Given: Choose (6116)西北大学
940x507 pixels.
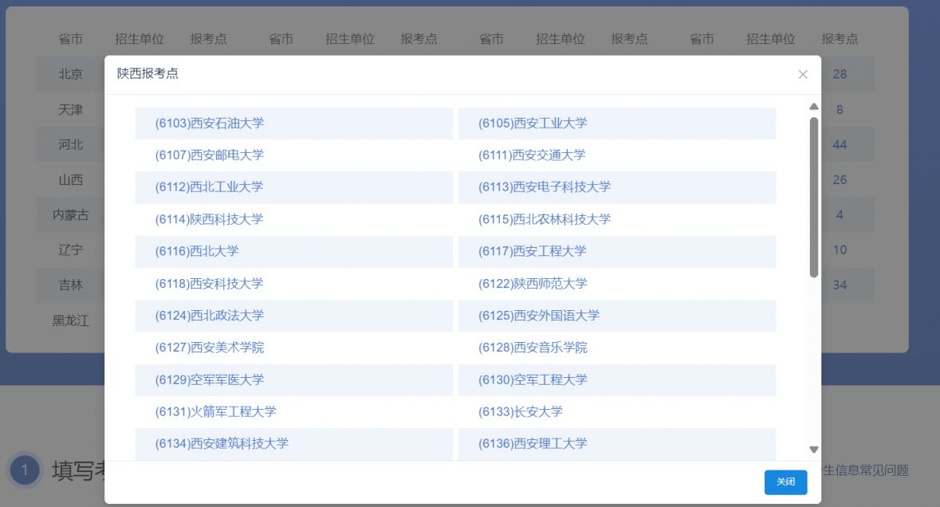Looking at the screenshot, I should (x=197, y=251).
